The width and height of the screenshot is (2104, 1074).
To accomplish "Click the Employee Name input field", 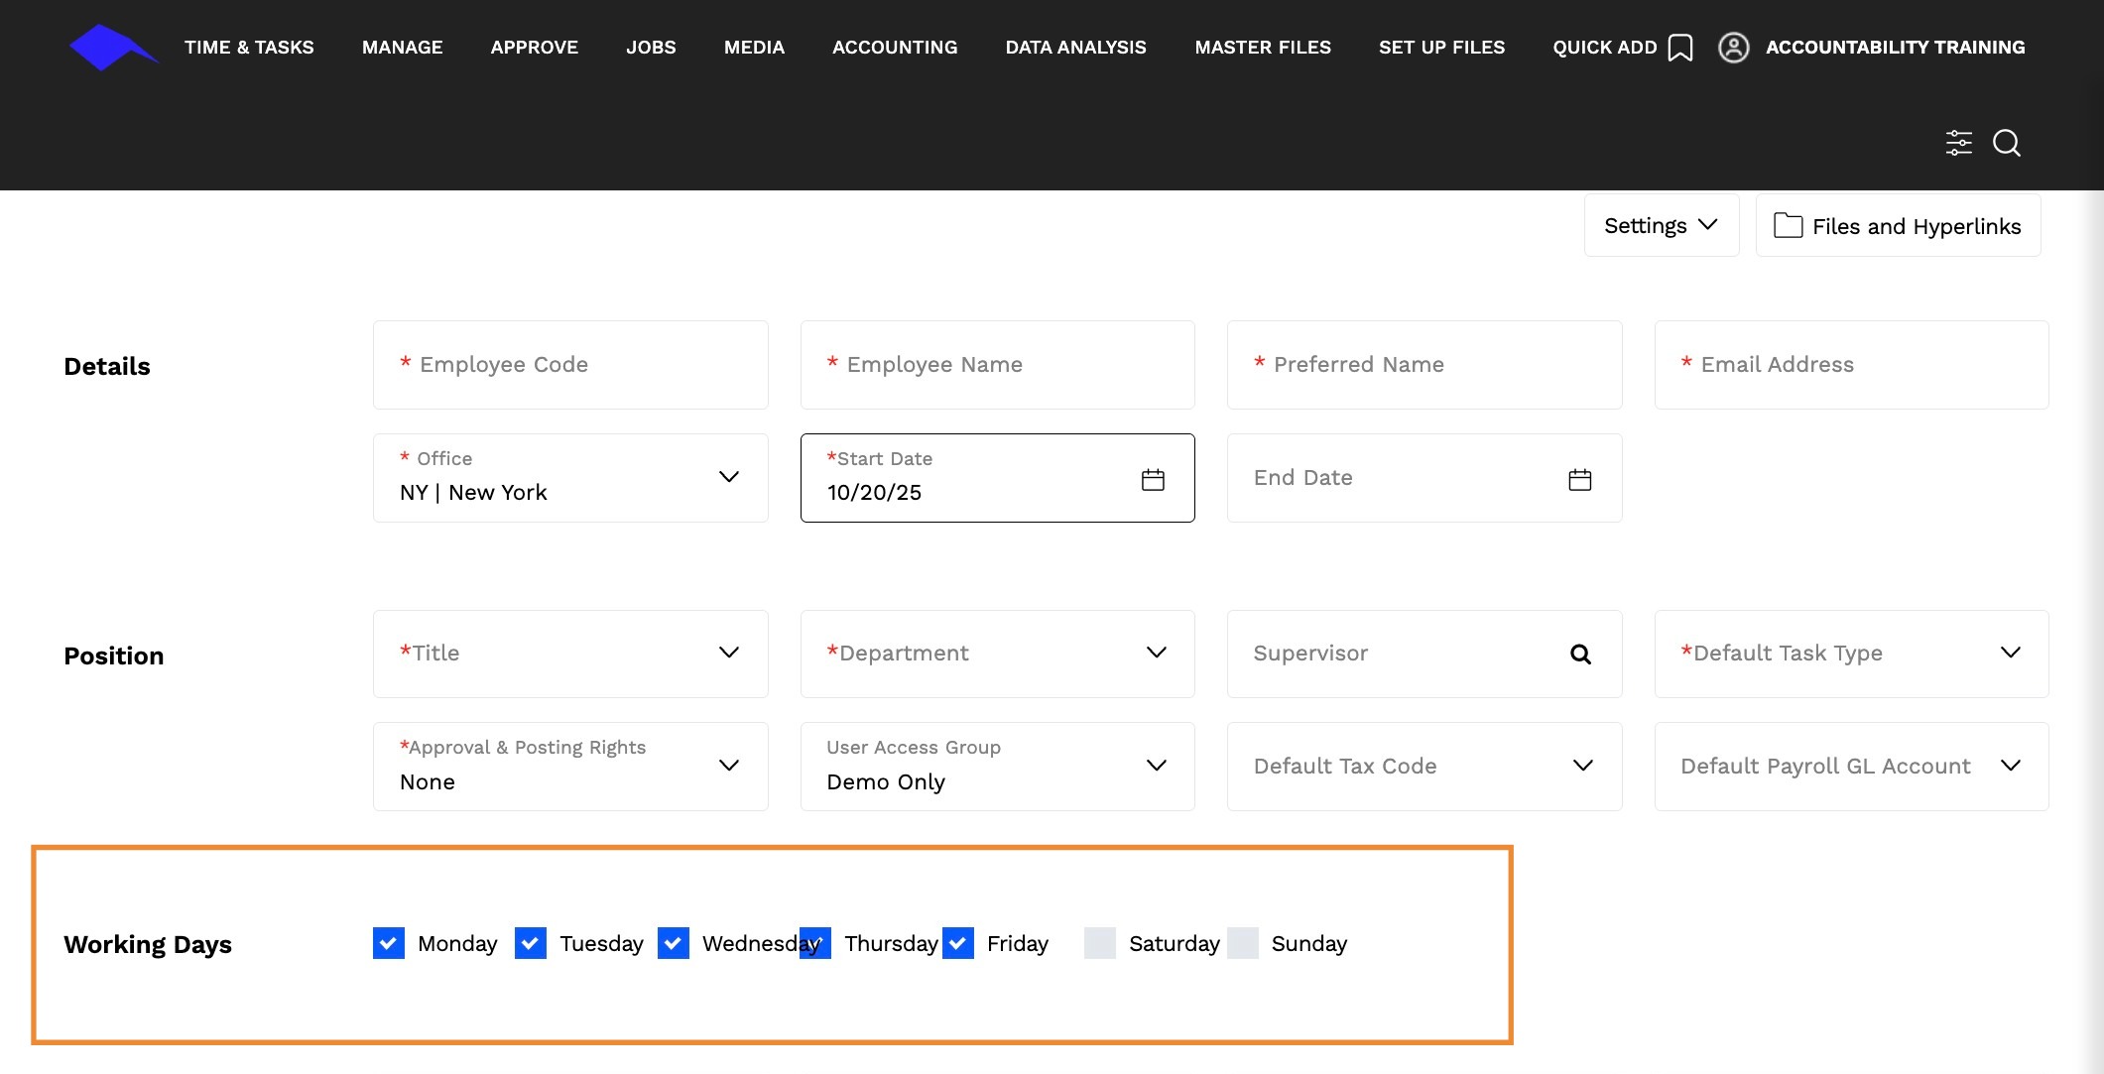I will pos(997,365).
